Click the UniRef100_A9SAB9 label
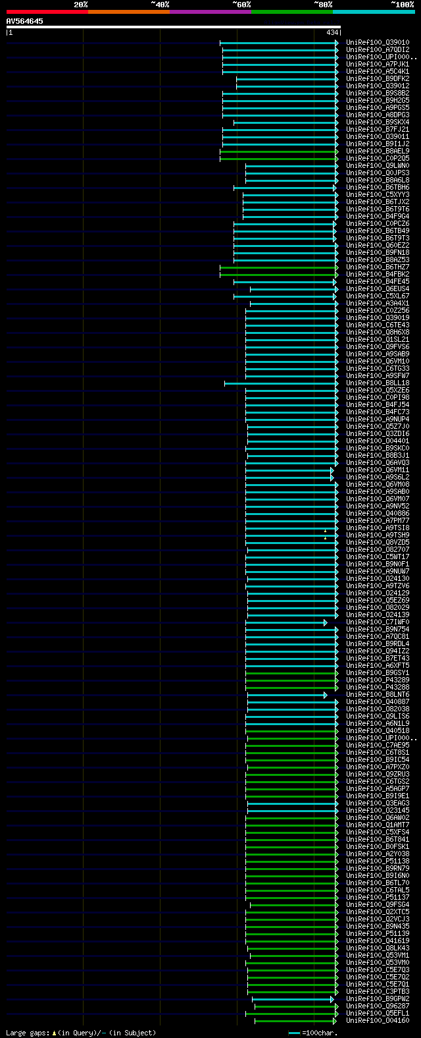This screenshot has height=1038, width=421. [x=378, y=354]
